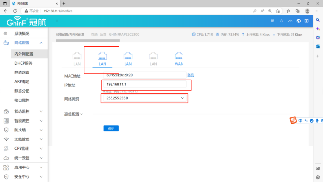The height and width of the screenshot is (182, 323).
Task: Open the browser favorites list icon
Action: (x=288, y=11)
